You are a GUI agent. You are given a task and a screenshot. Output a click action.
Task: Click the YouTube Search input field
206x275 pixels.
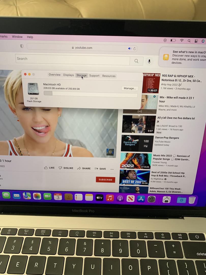pyautogui.click(x=72, y=60)
